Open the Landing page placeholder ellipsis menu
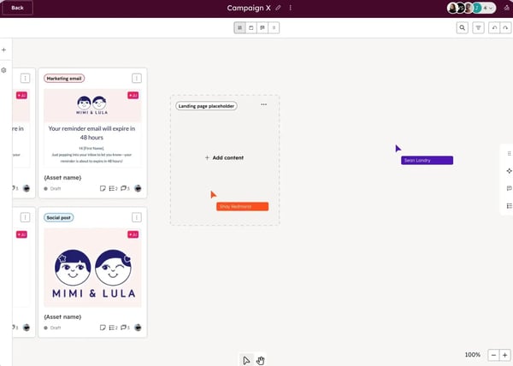Screen dimensions: 513x366 (263, 104)
